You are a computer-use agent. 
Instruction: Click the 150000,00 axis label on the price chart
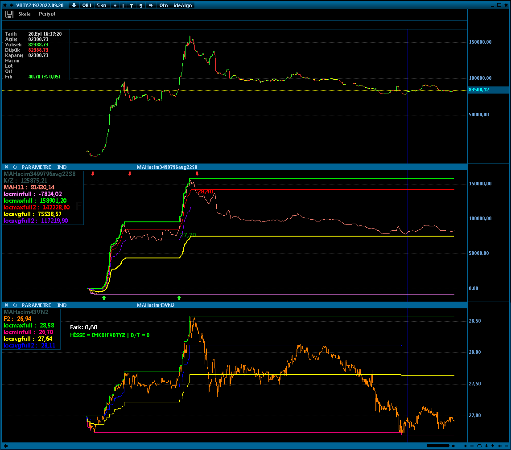click(x=480, y=42)
